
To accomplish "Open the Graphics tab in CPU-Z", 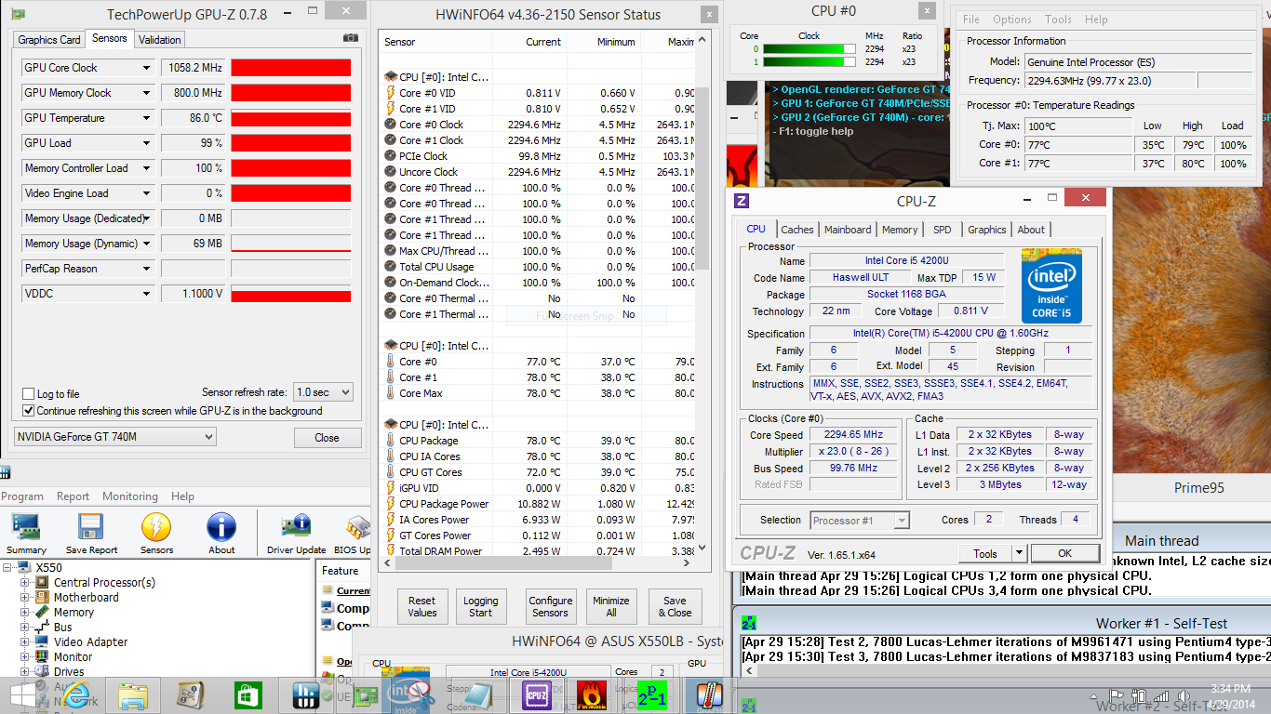I will (x=987, y=230).
